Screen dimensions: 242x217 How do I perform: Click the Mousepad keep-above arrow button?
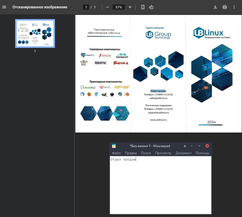pos(185,146)
